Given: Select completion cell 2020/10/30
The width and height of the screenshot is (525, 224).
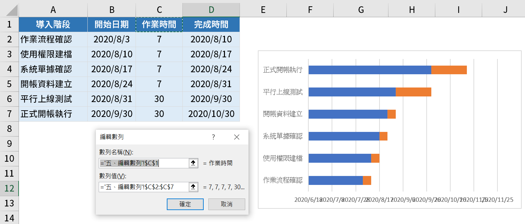Looking at the screenshot, I should coord(211,114).
